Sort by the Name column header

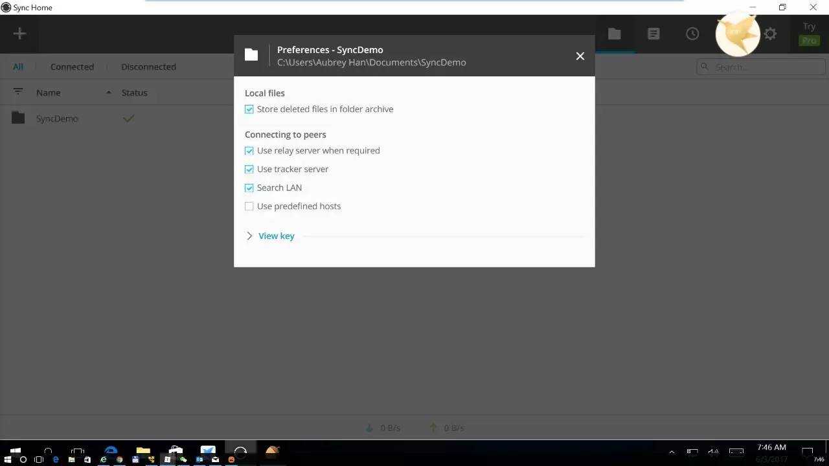[x=49, y=93]
